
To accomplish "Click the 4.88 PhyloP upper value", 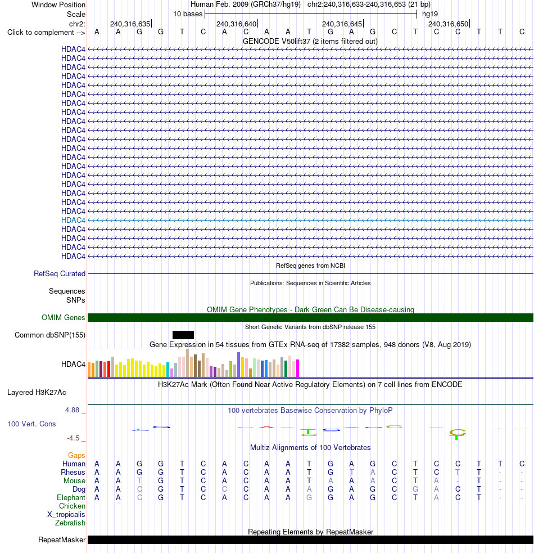I will [x=73, y=410].
